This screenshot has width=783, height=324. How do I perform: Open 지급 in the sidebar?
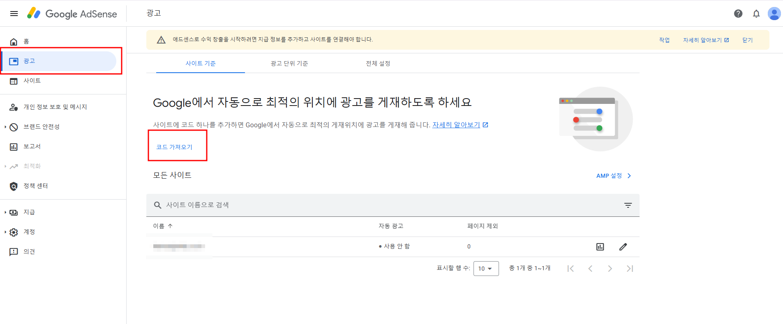tap(29, 212)
